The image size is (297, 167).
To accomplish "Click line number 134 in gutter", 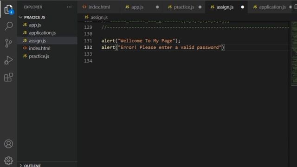I will click(x=88, y=61).
